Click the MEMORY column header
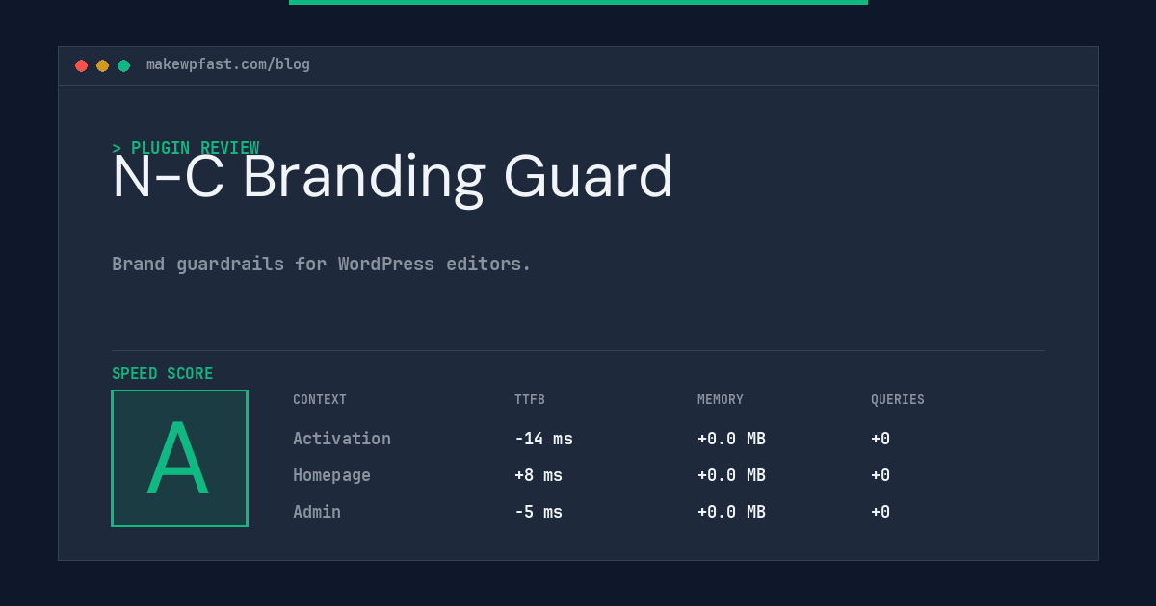 [721, 400]
